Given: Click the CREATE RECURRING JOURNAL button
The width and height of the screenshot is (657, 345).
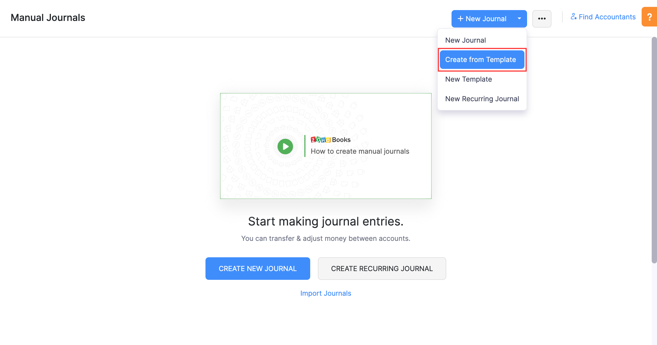Looking at the screenshot, I should [x=382, y=268].
